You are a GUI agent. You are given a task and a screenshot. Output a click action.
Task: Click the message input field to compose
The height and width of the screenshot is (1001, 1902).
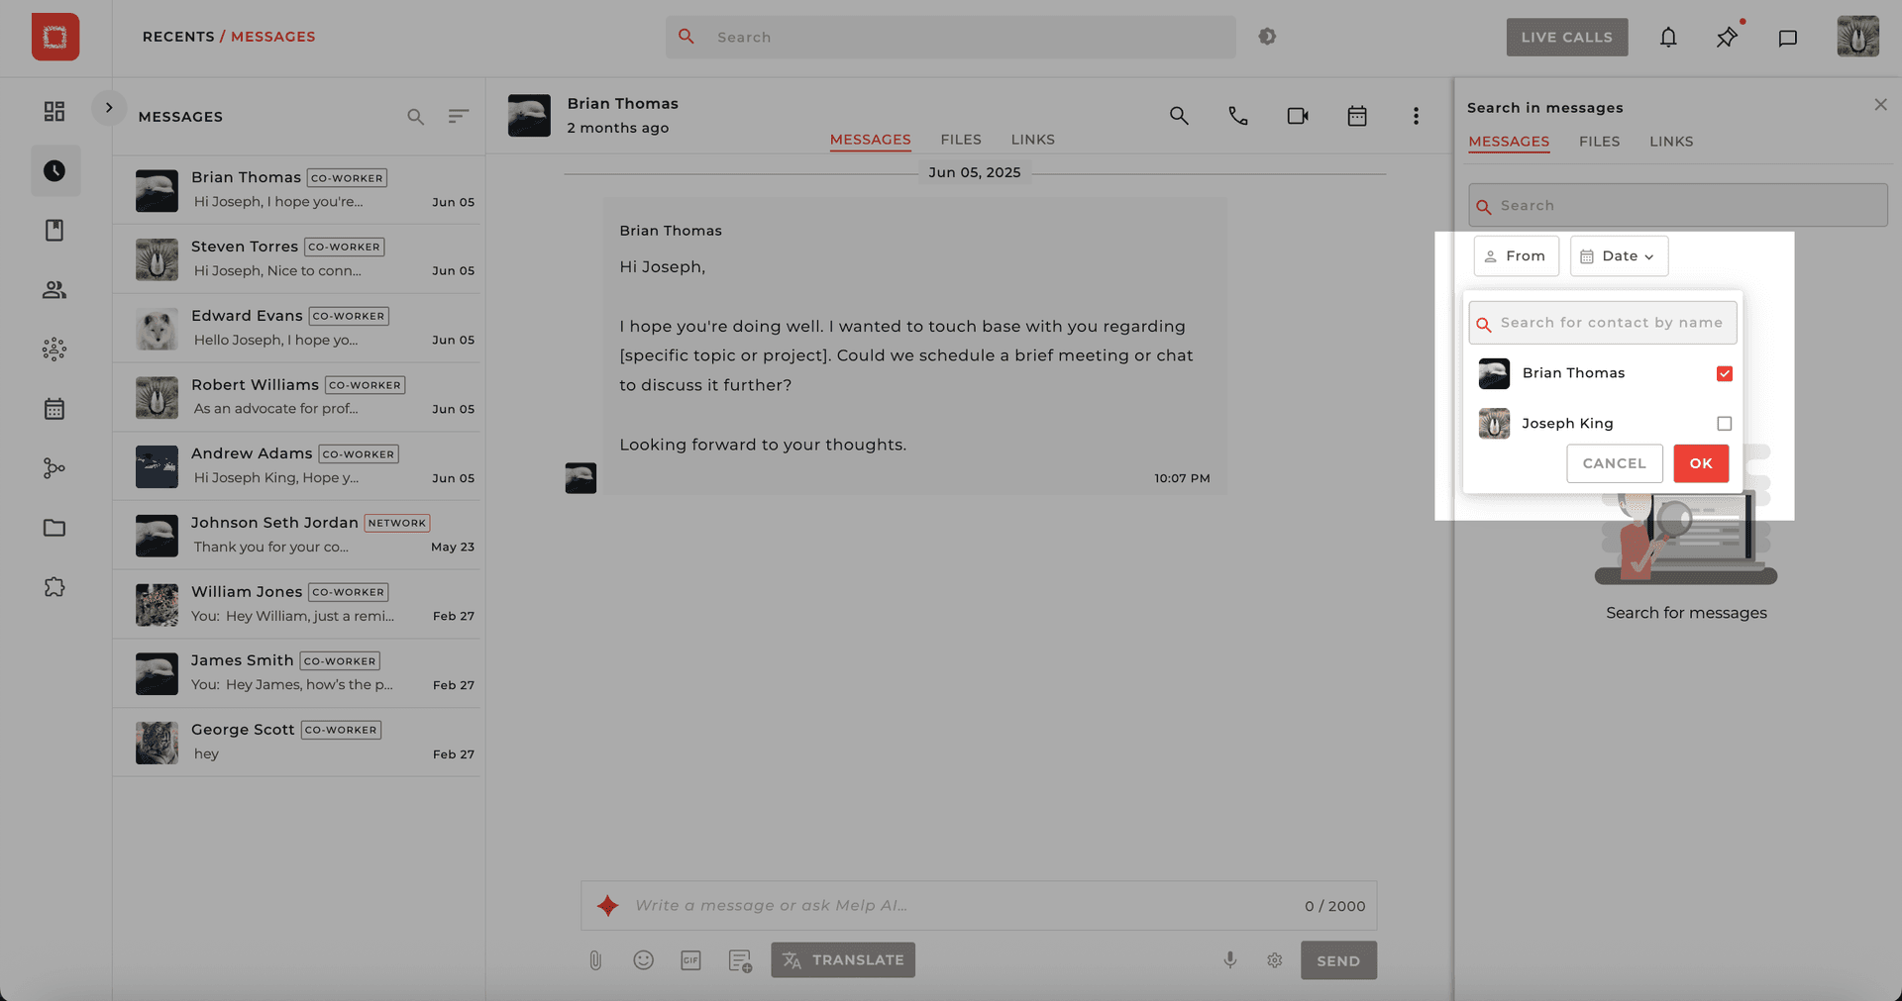click(892, 905)
